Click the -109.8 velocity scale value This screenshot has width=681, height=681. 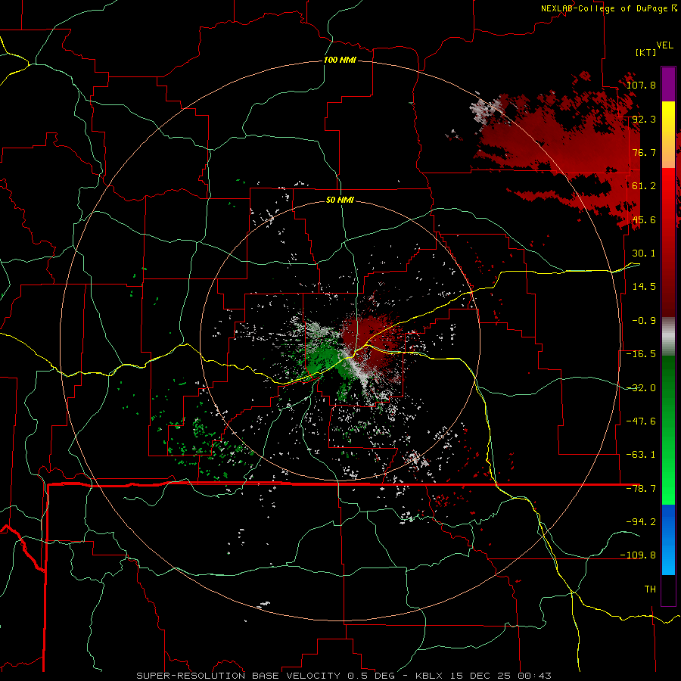(638, 555)
